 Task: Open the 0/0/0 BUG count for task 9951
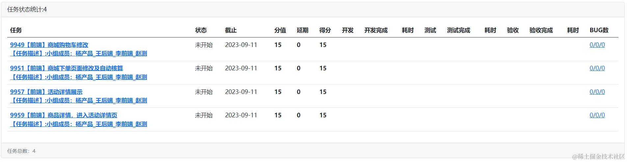tap(597, 68)
